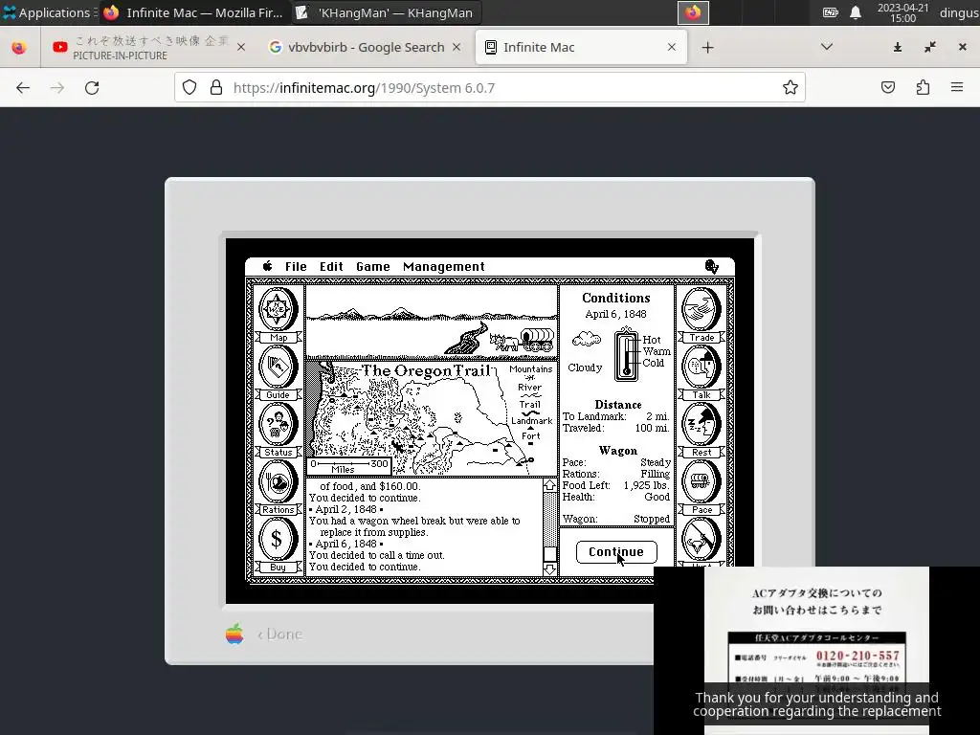Switch to the KHangMan window in taskbar
The height and width of the screenshot is (735, 980).
click(x=385, y=12)
